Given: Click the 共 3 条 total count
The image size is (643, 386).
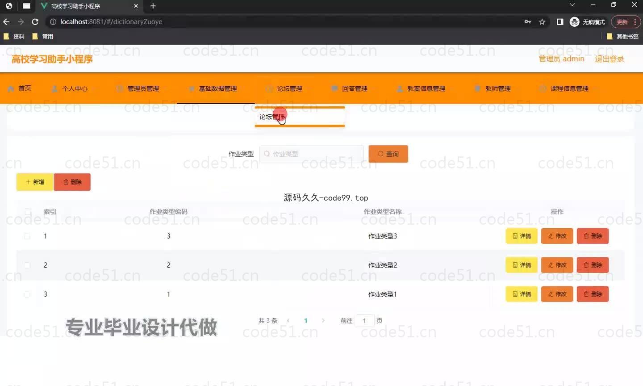Looking at the screenshot, I should point(268,320).
